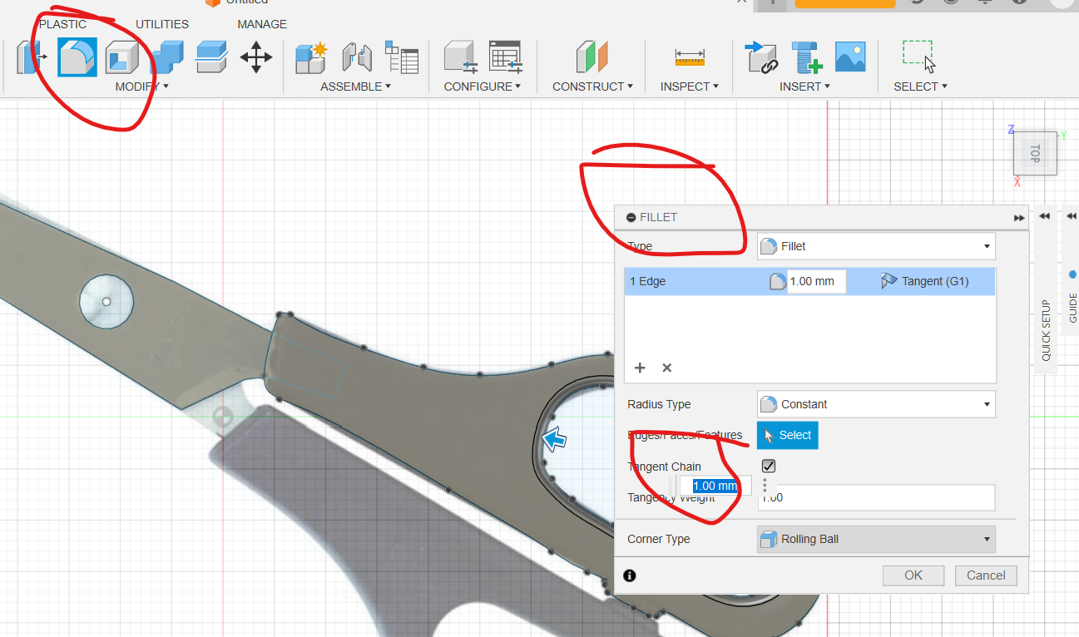Select the Combine tool icon

(166, 57)
